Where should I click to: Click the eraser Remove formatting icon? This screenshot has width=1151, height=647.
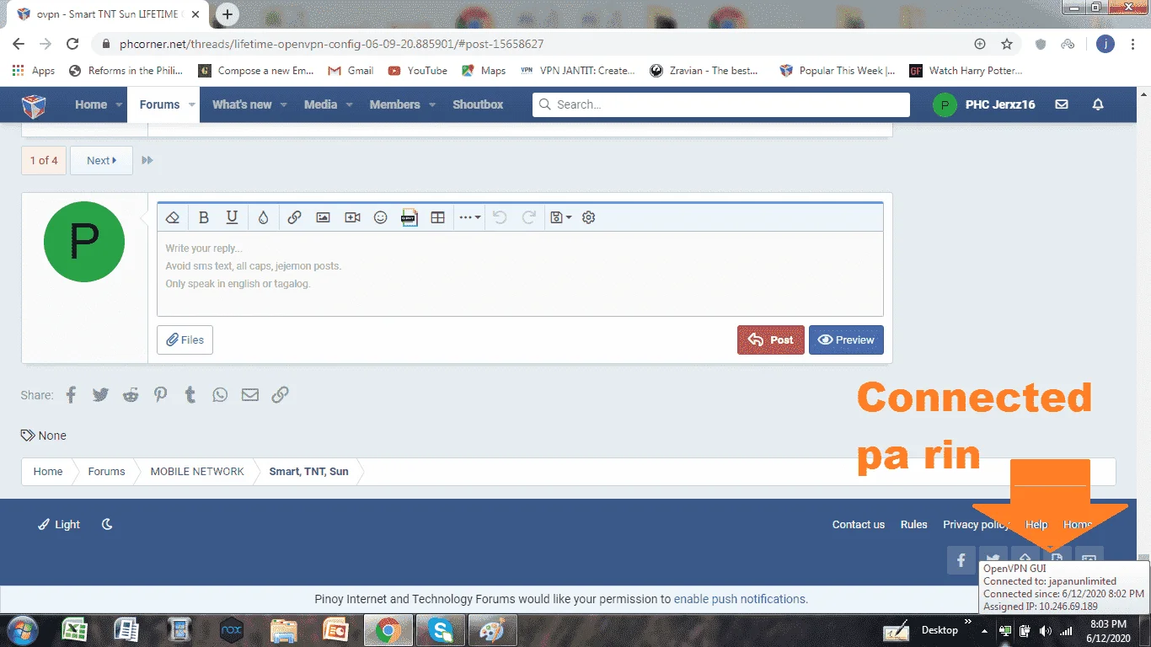(x=173, y=217)
